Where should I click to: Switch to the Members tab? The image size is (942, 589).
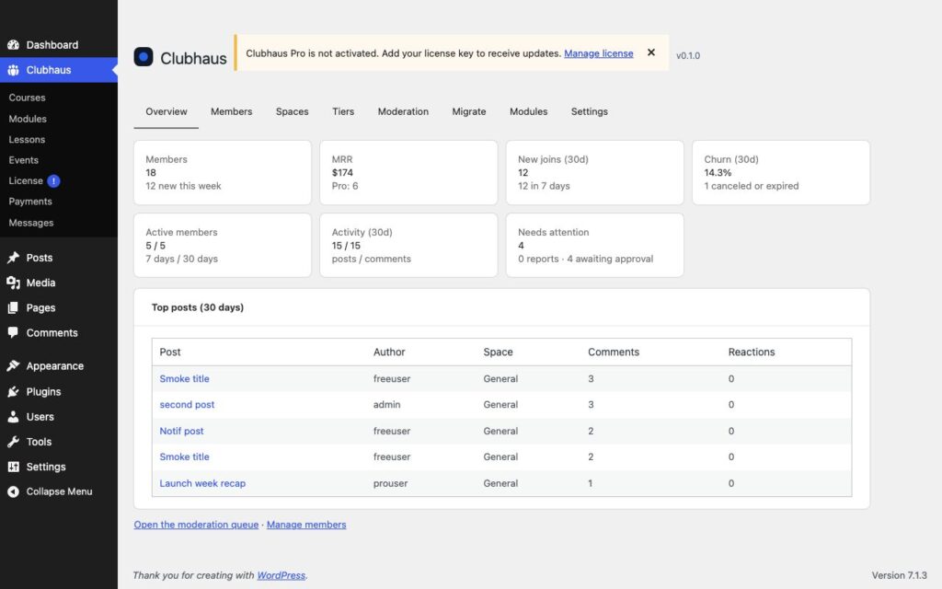coord(231,111)
